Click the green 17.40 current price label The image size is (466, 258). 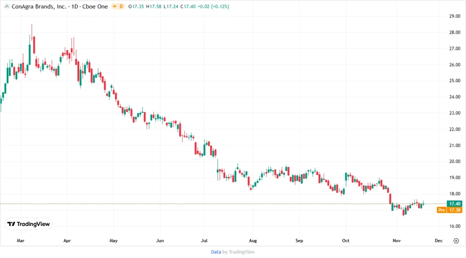455,204
